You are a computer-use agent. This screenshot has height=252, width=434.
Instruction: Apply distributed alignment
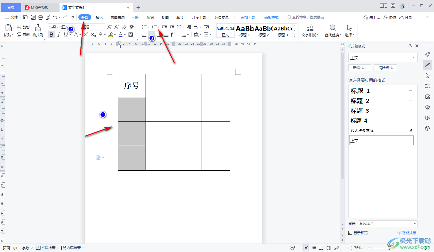click(174, 35)
